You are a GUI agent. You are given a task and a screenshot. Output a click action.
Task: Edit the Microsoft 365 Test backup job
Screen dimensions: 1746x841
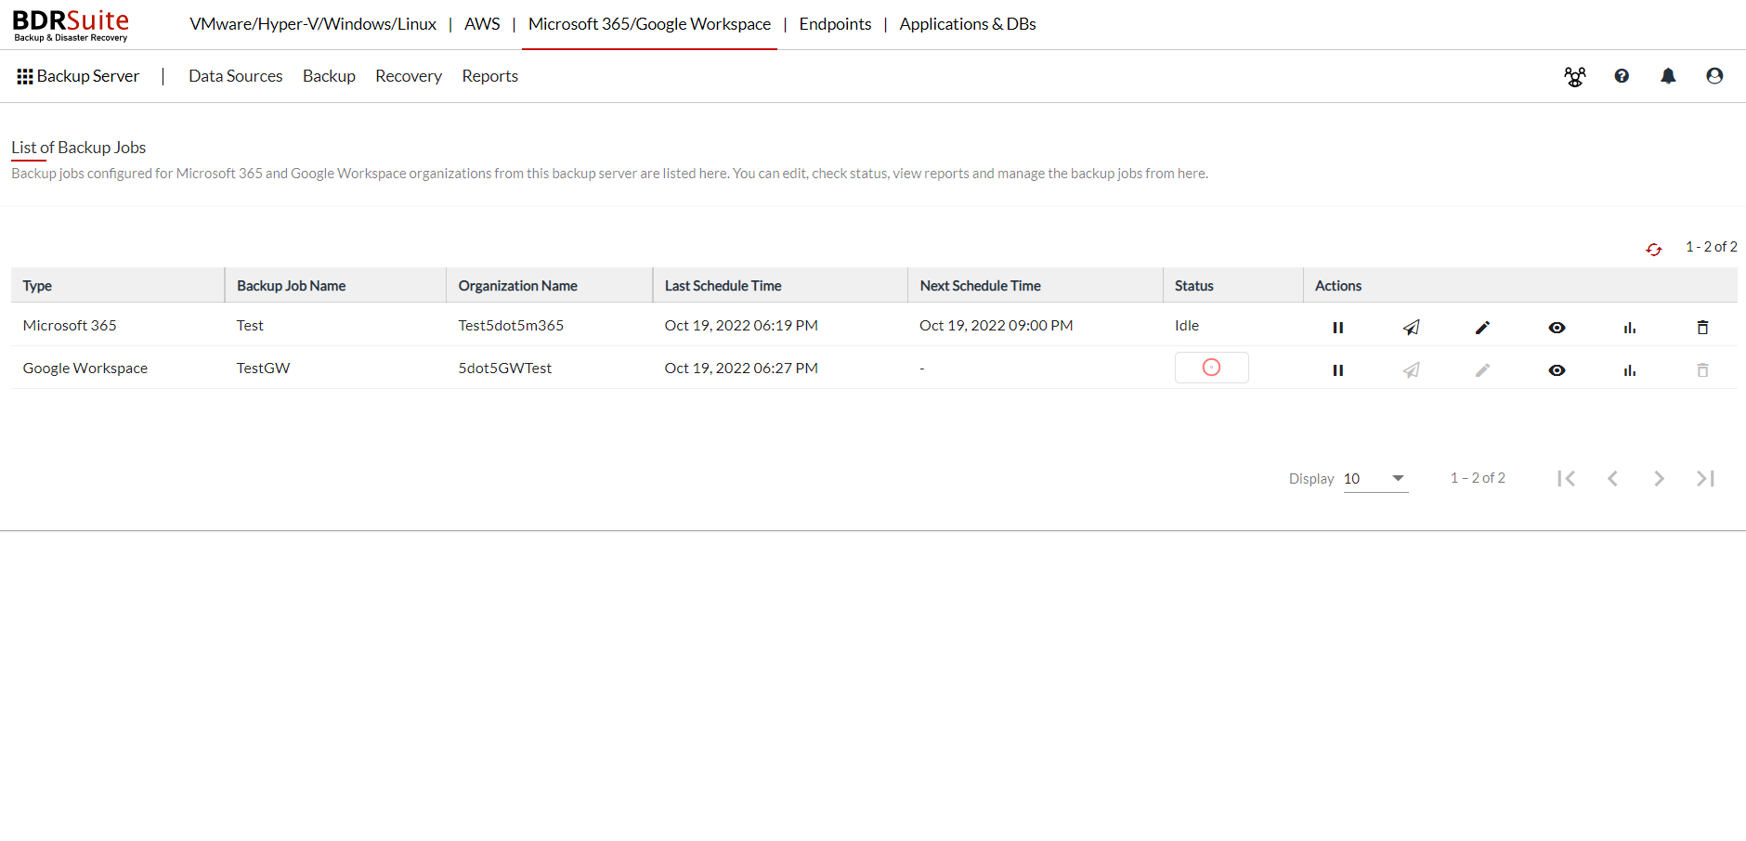click(1482, 327)
